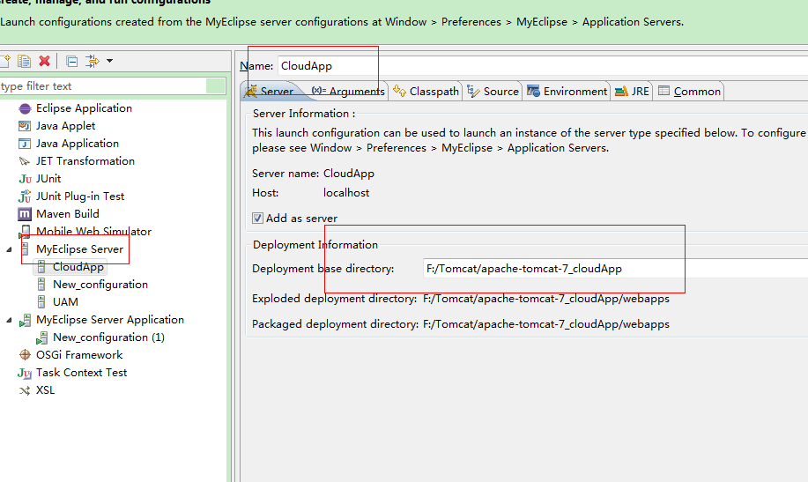Switch to the Arguments tab
This screenshot has width=808, height=482.
pyautogui.click(x=348, y=92)
